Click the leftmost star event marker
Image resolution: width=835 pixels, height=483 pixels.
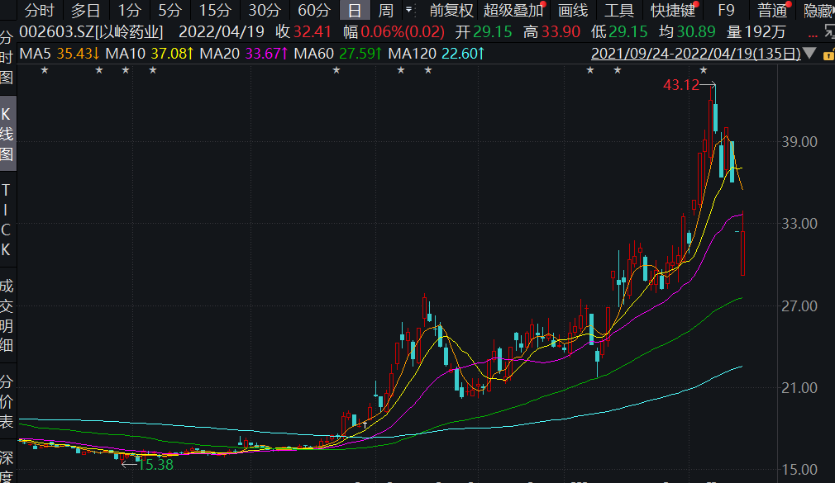(x=45, y=71)
